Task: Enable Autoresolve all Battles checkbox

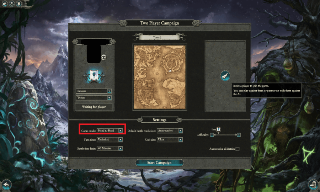Action: [238, 149]
